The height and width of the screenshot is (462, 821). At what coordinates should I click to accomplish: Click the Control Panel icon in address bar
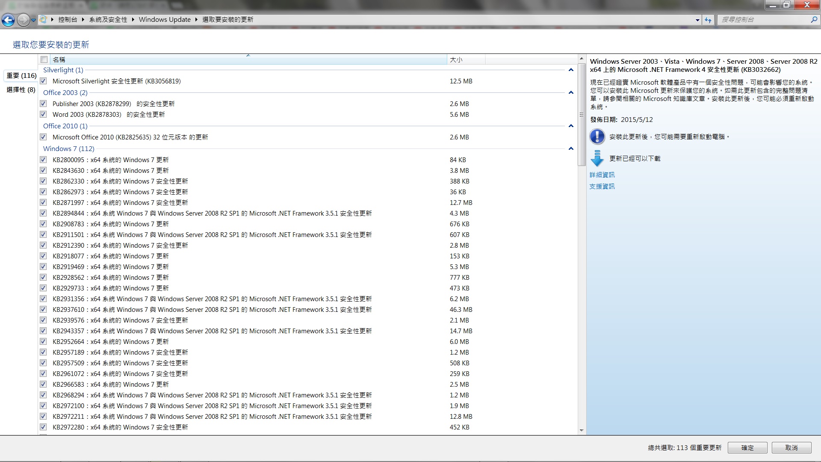43,19
